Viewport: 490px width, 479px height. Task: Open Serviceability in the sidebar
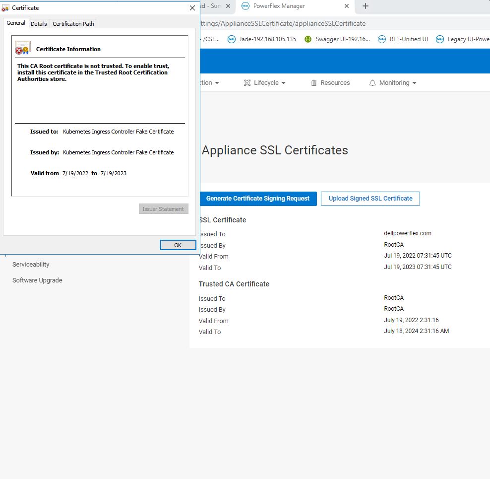(x=31, y=265)
